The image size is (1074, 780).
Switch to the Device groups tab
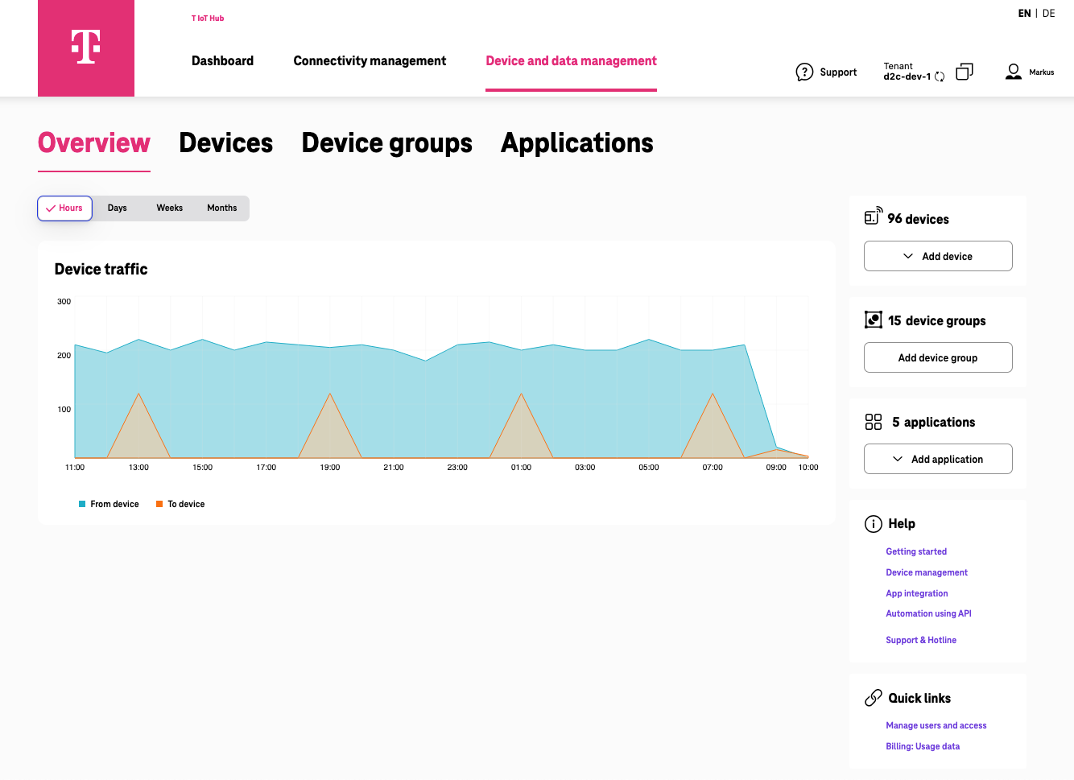point(387,143)
